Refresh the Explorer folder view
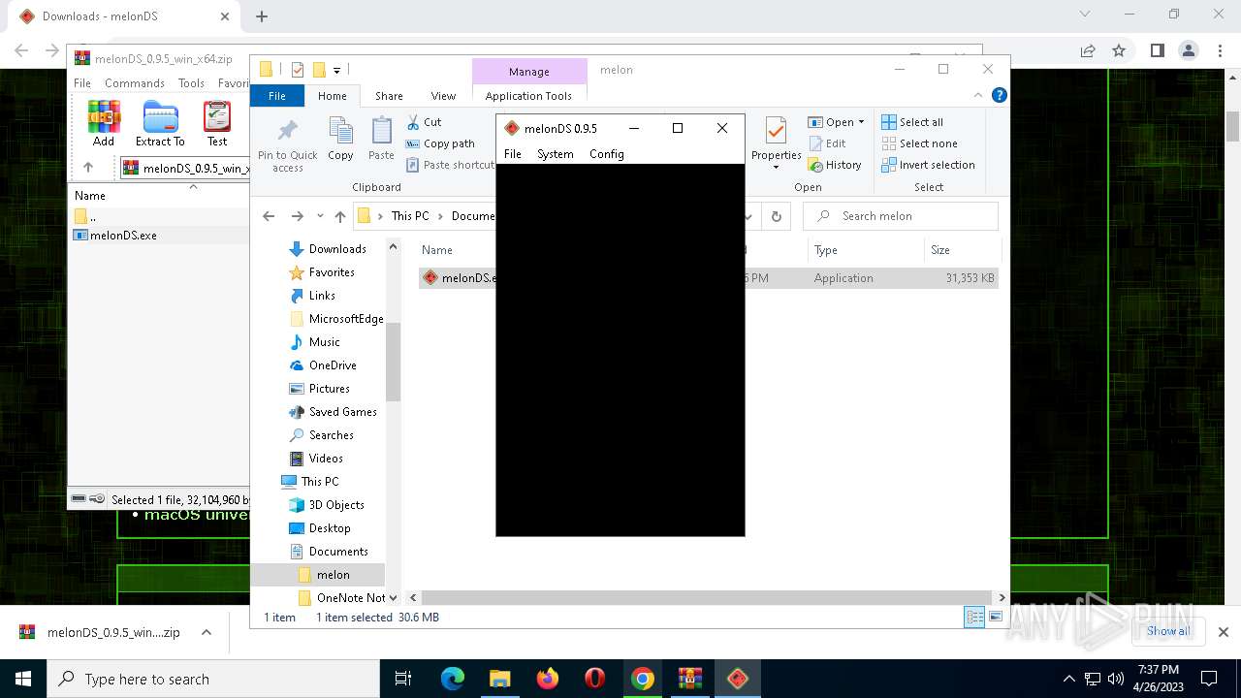This screenshot has height=698, width=1241. 776,216
